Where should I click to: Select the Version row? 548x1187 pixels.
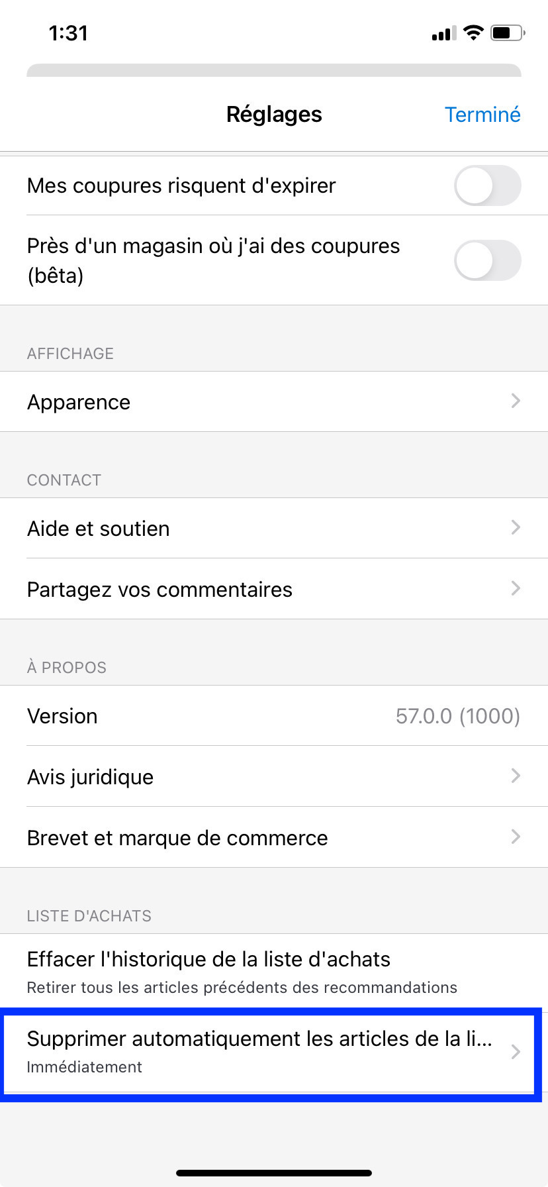click(x=274, y=715)
